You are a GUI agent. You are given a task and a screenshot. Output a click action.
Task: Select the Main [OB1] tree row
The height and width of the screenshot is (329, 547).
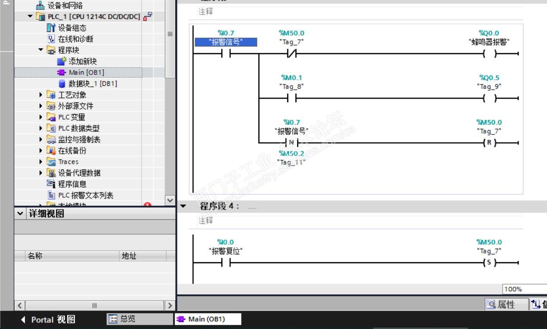coord(78,72)
